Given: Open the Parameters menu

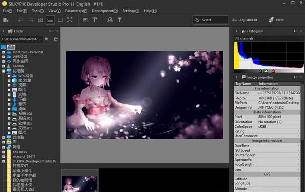Looking at the screenshot, I should click(x=77, y=11).
